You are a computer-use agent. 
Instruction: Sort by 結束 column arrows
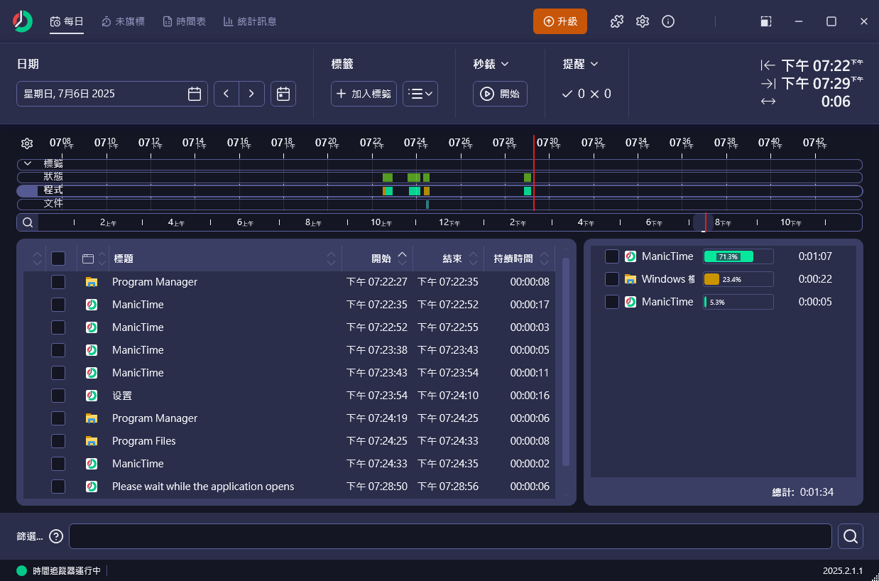(474, 259)
